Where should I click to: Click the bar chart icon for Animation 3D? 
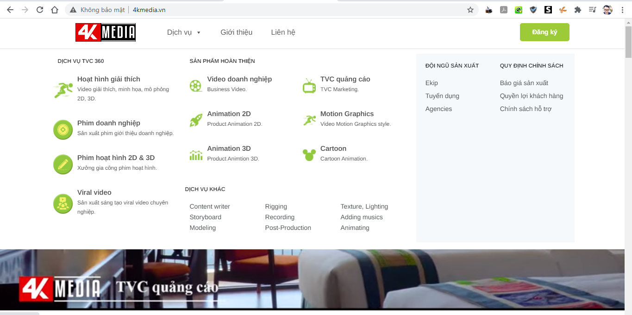[x=196, y=155]
